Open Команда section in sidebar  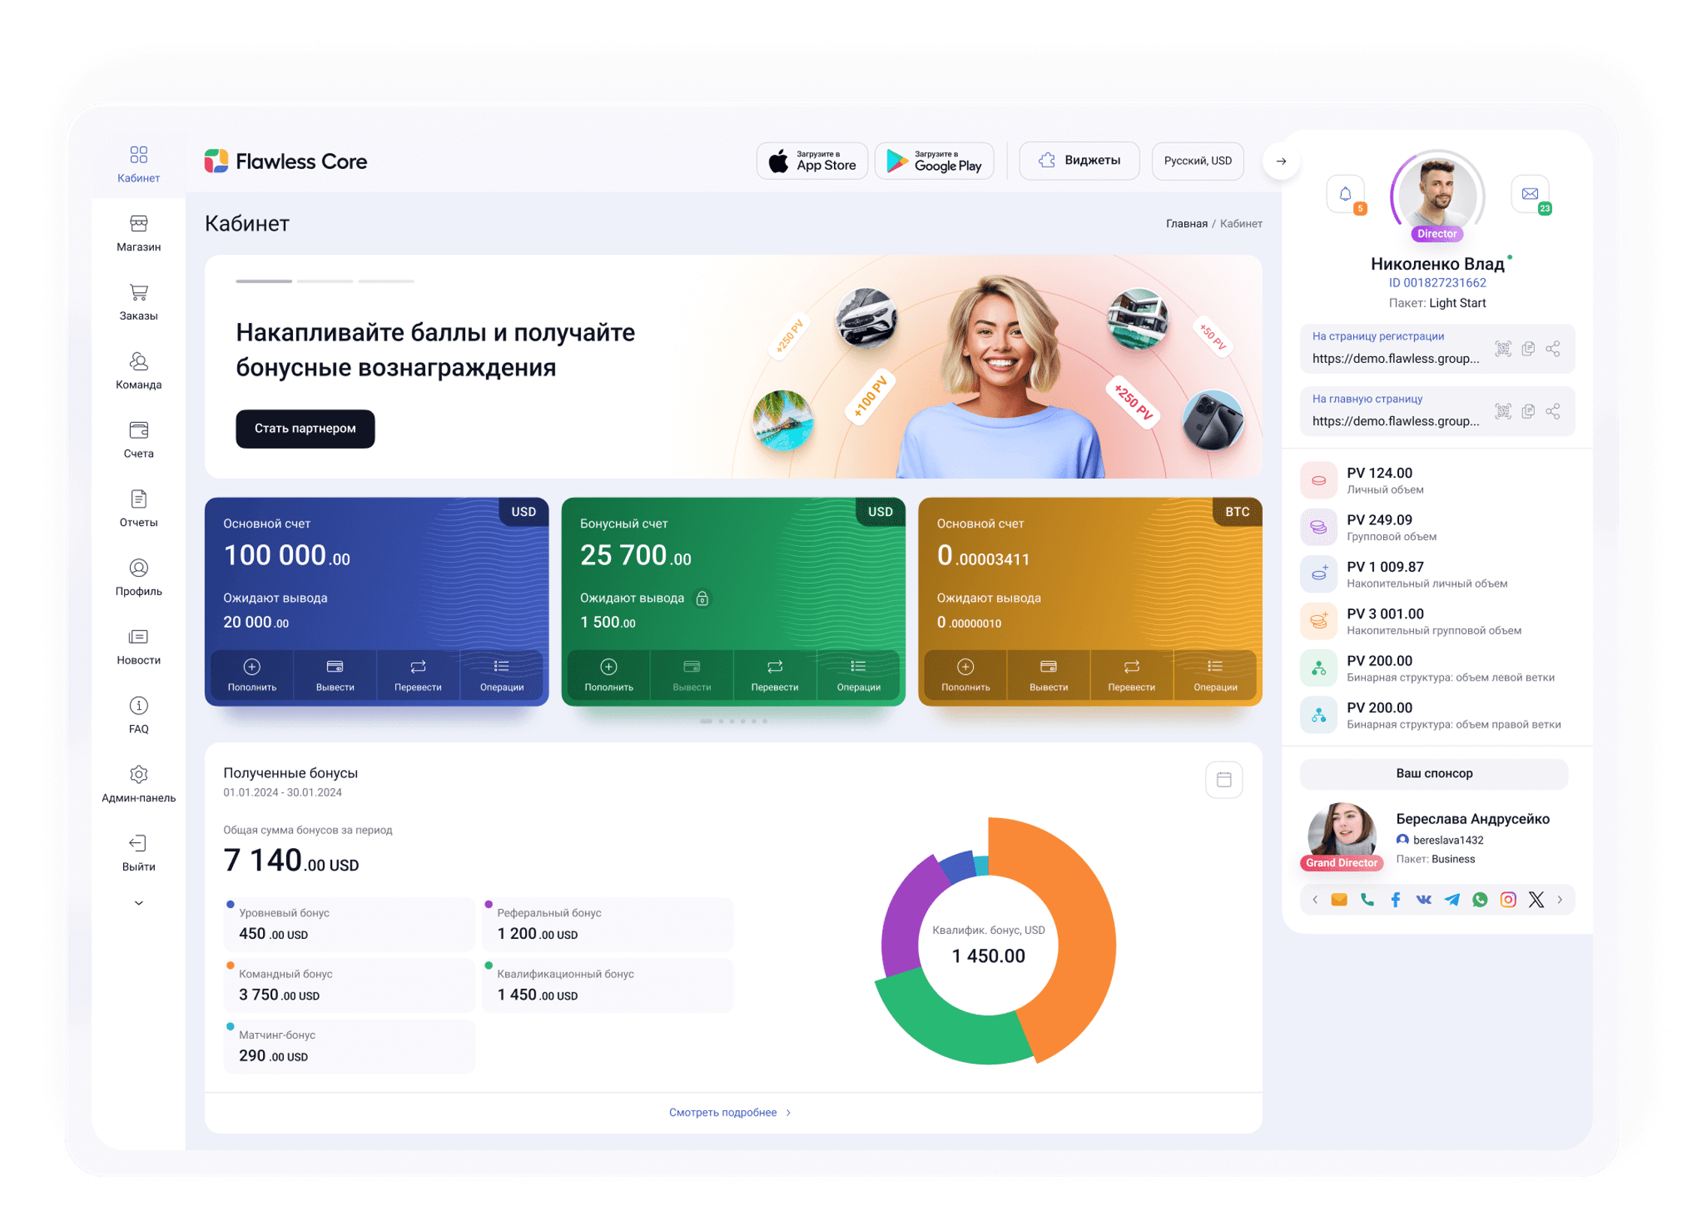(x=138, y=371)
